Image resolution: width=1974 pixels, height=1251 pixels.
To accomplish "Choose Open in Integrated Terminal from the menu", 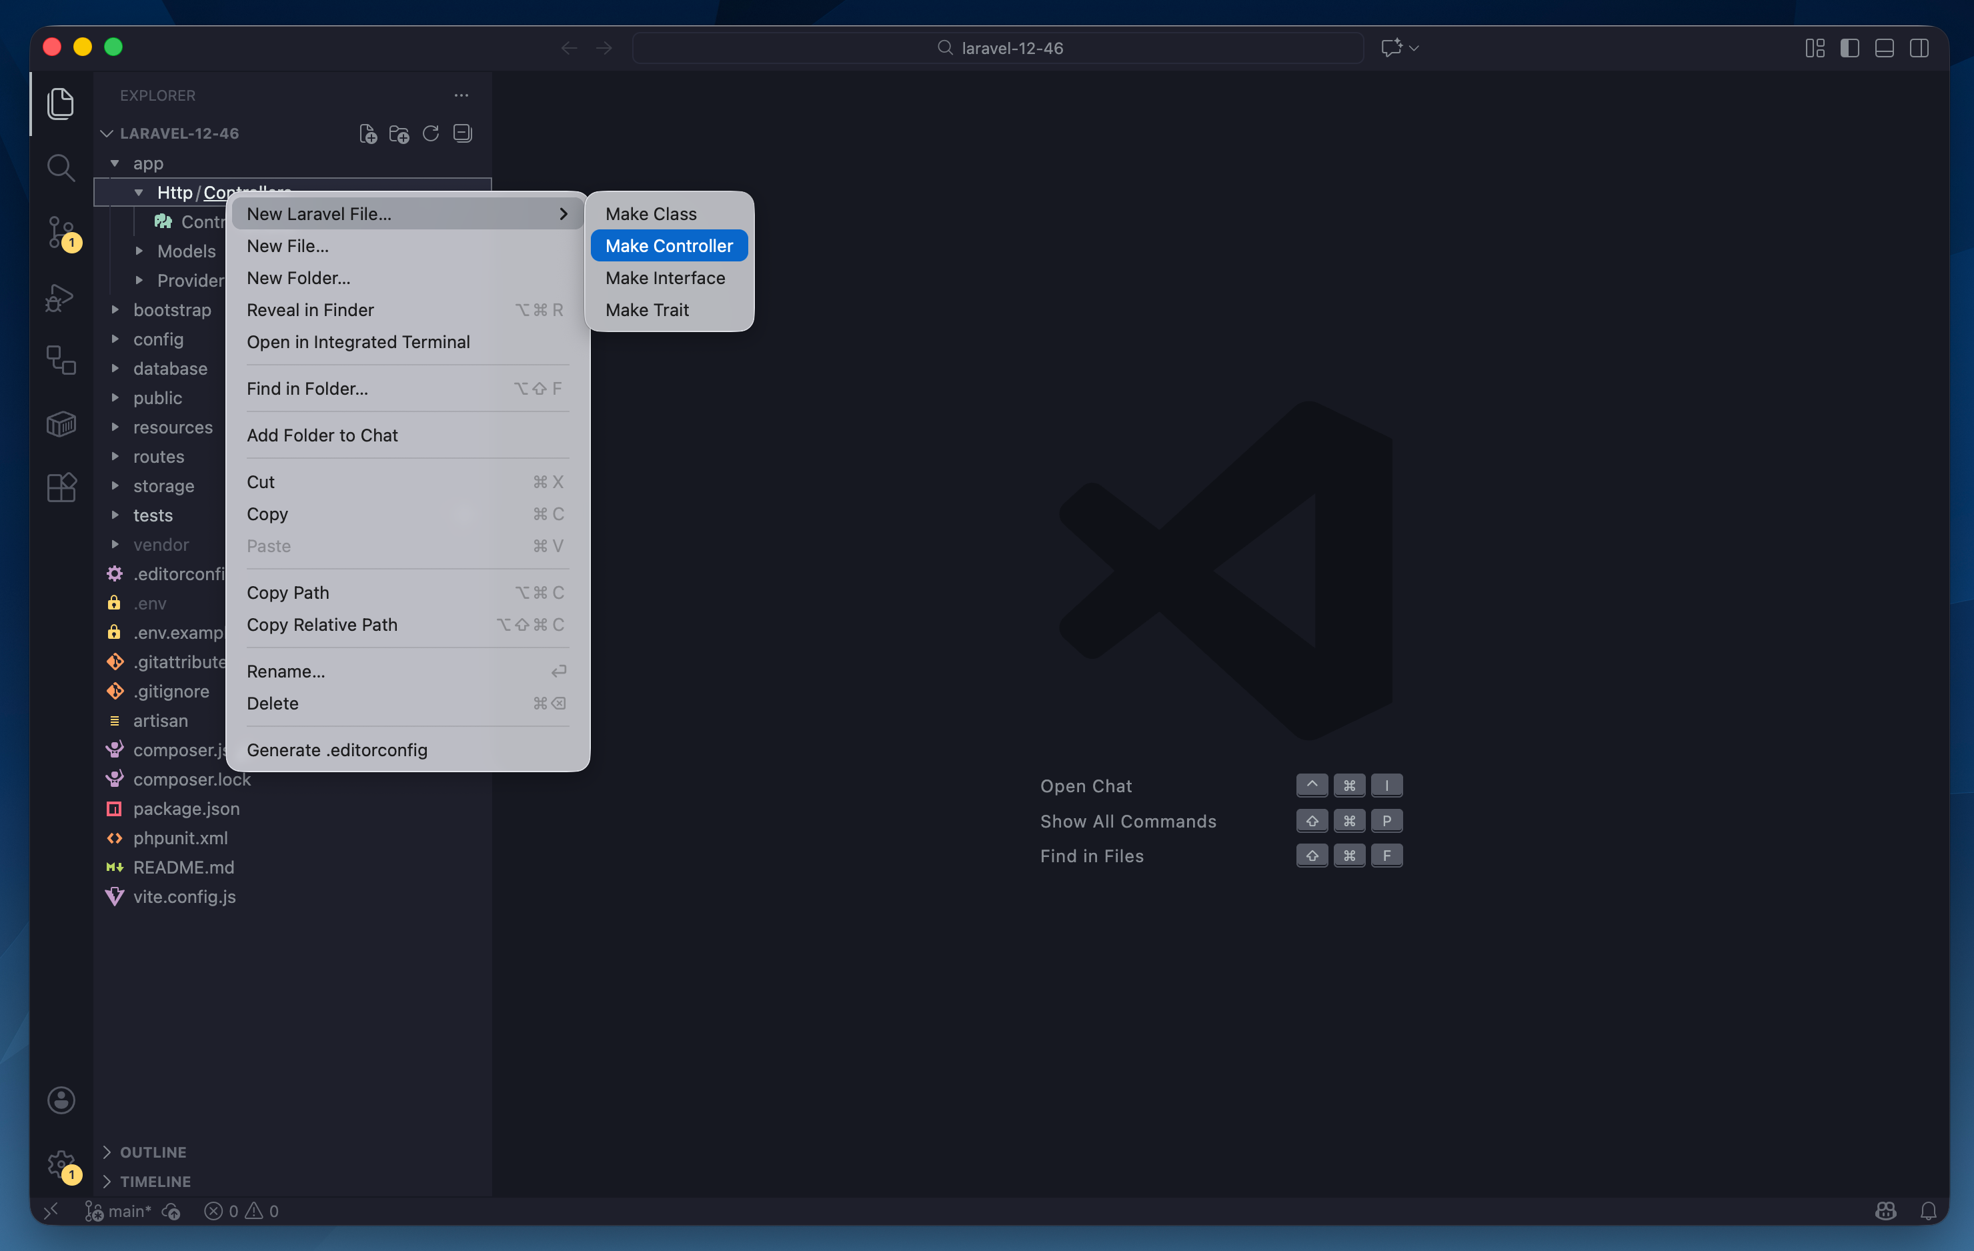I will (x=358, y=342).
